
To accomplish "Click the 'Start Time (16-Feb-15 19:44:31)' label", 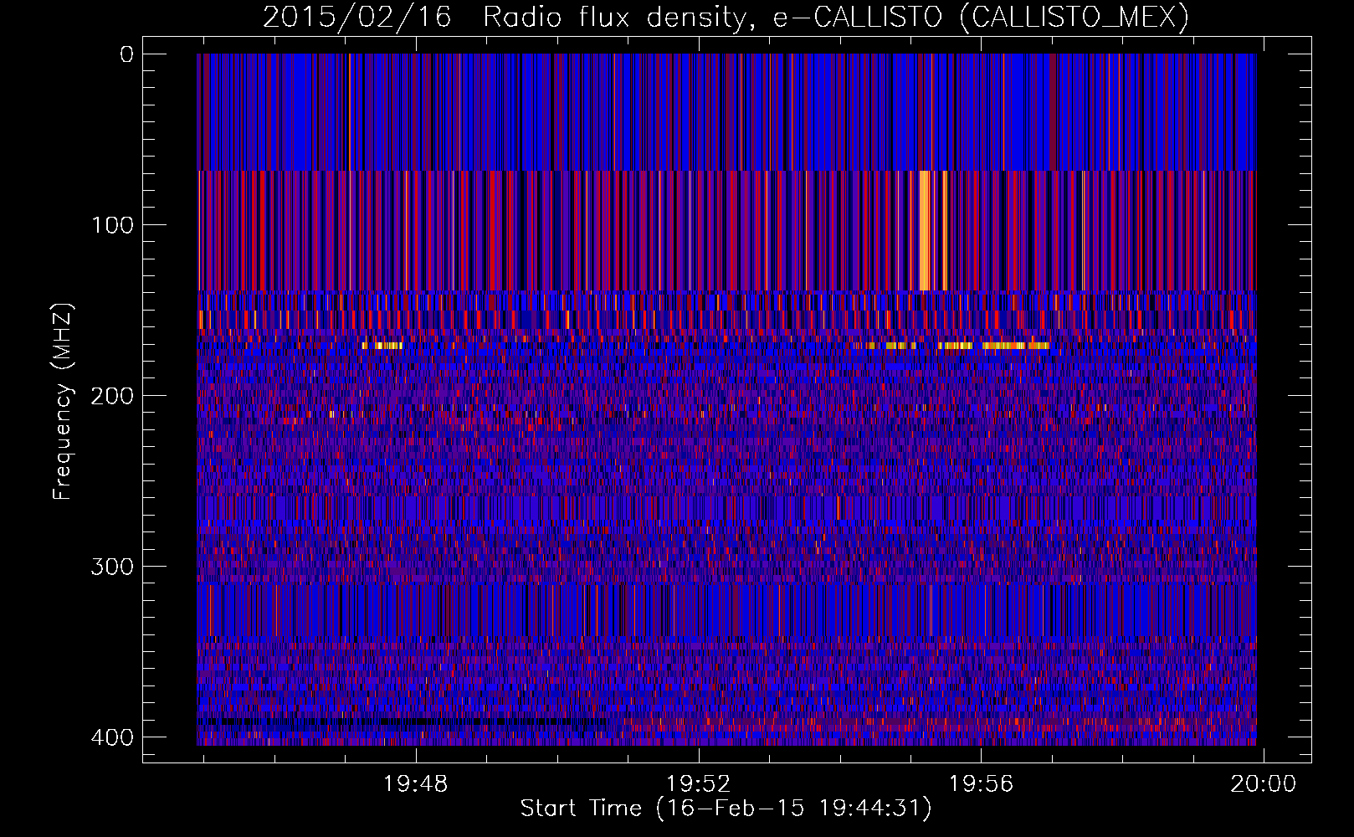I will (x=726, y=809).
